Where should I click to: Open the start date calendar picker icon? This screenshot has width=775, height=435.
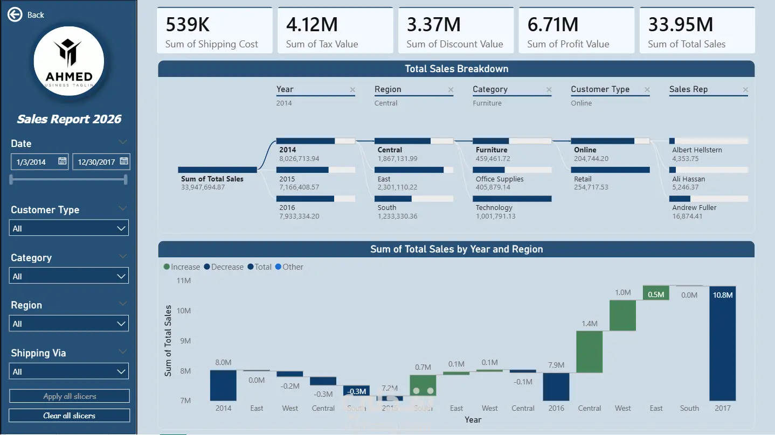click(62, 161)
